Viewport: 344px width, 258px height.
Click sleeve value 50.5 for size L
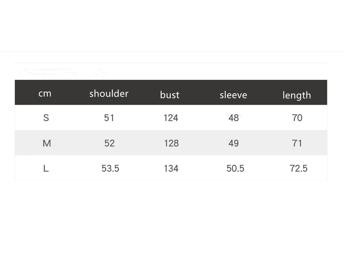pos(235,168)
